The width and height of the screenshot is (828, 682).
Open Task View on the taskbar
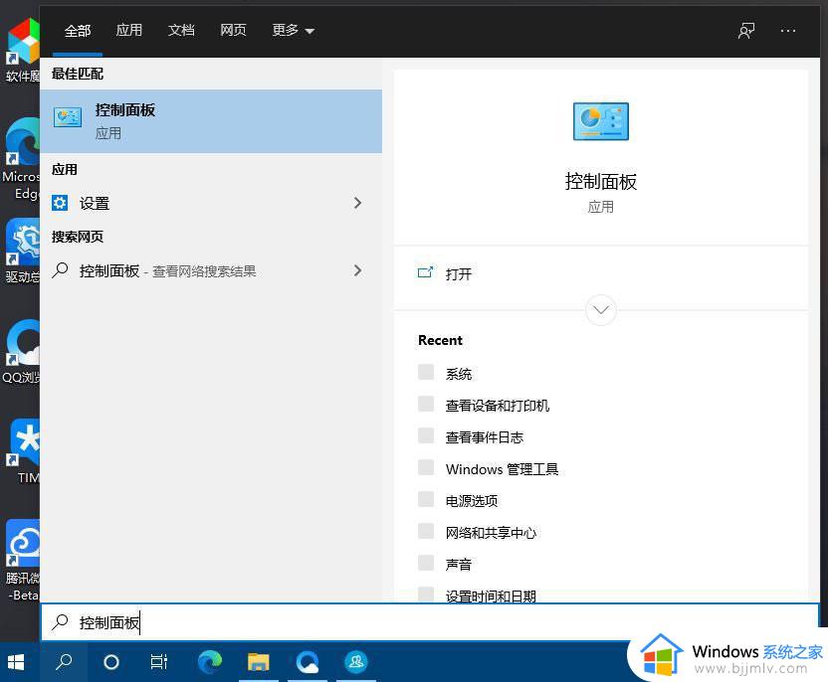tap(158, 662)
